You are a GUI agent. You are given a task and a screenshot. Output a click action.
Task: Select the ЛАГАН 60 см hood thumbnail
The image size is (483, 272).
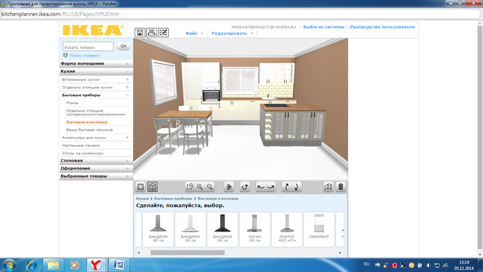(x=255, y=229)
